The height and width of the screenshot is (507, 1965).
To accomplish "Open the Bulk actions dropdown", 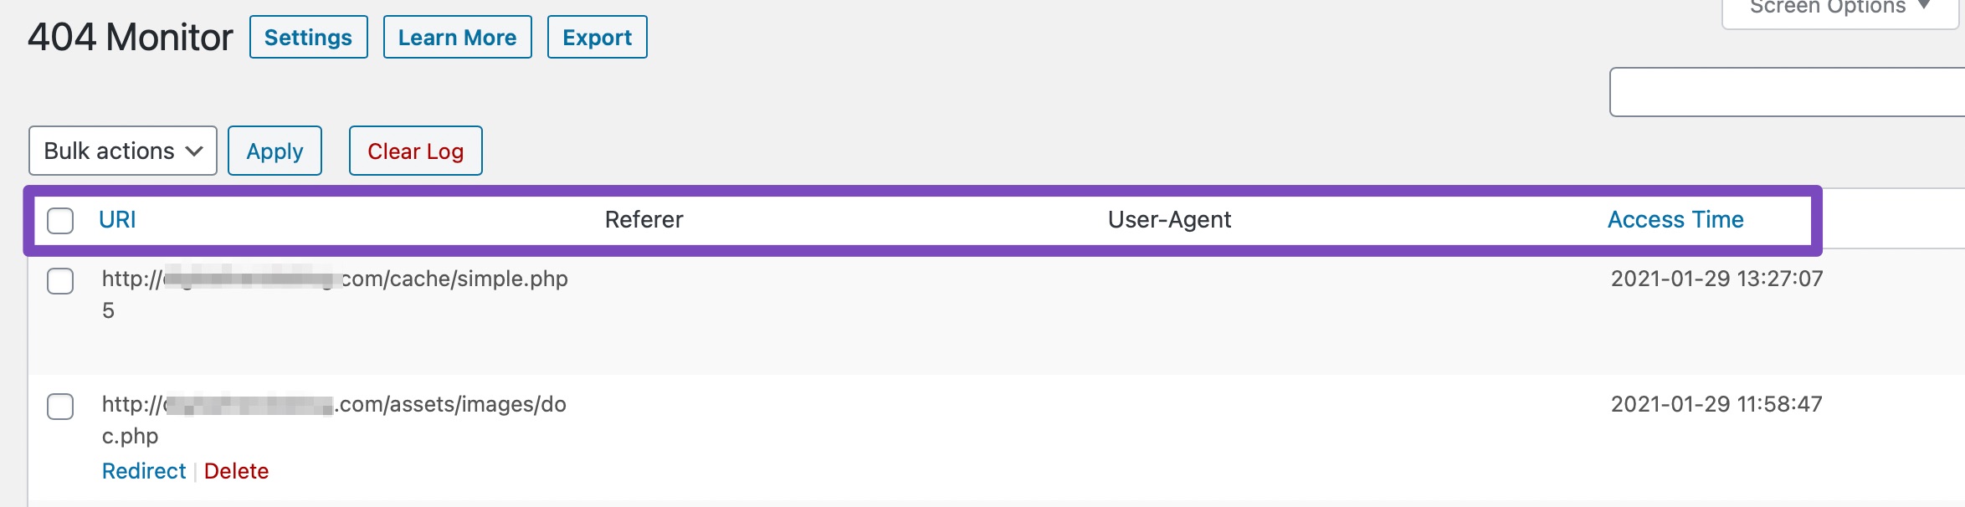I will pos(123,151).
